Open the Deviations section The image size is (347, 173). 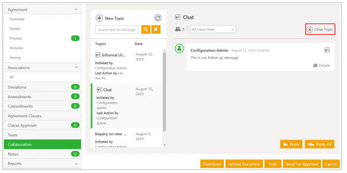(42, 87)
